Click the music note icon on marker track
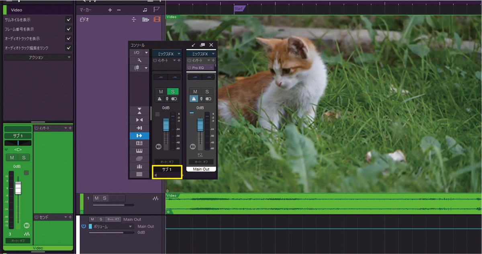 pyautogui.click(x=145, y=10)
